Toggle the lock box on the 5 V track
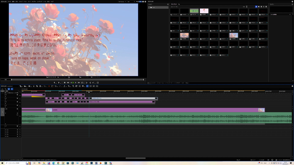The width and height of the screenshot is (294, 165). [17, 95]
